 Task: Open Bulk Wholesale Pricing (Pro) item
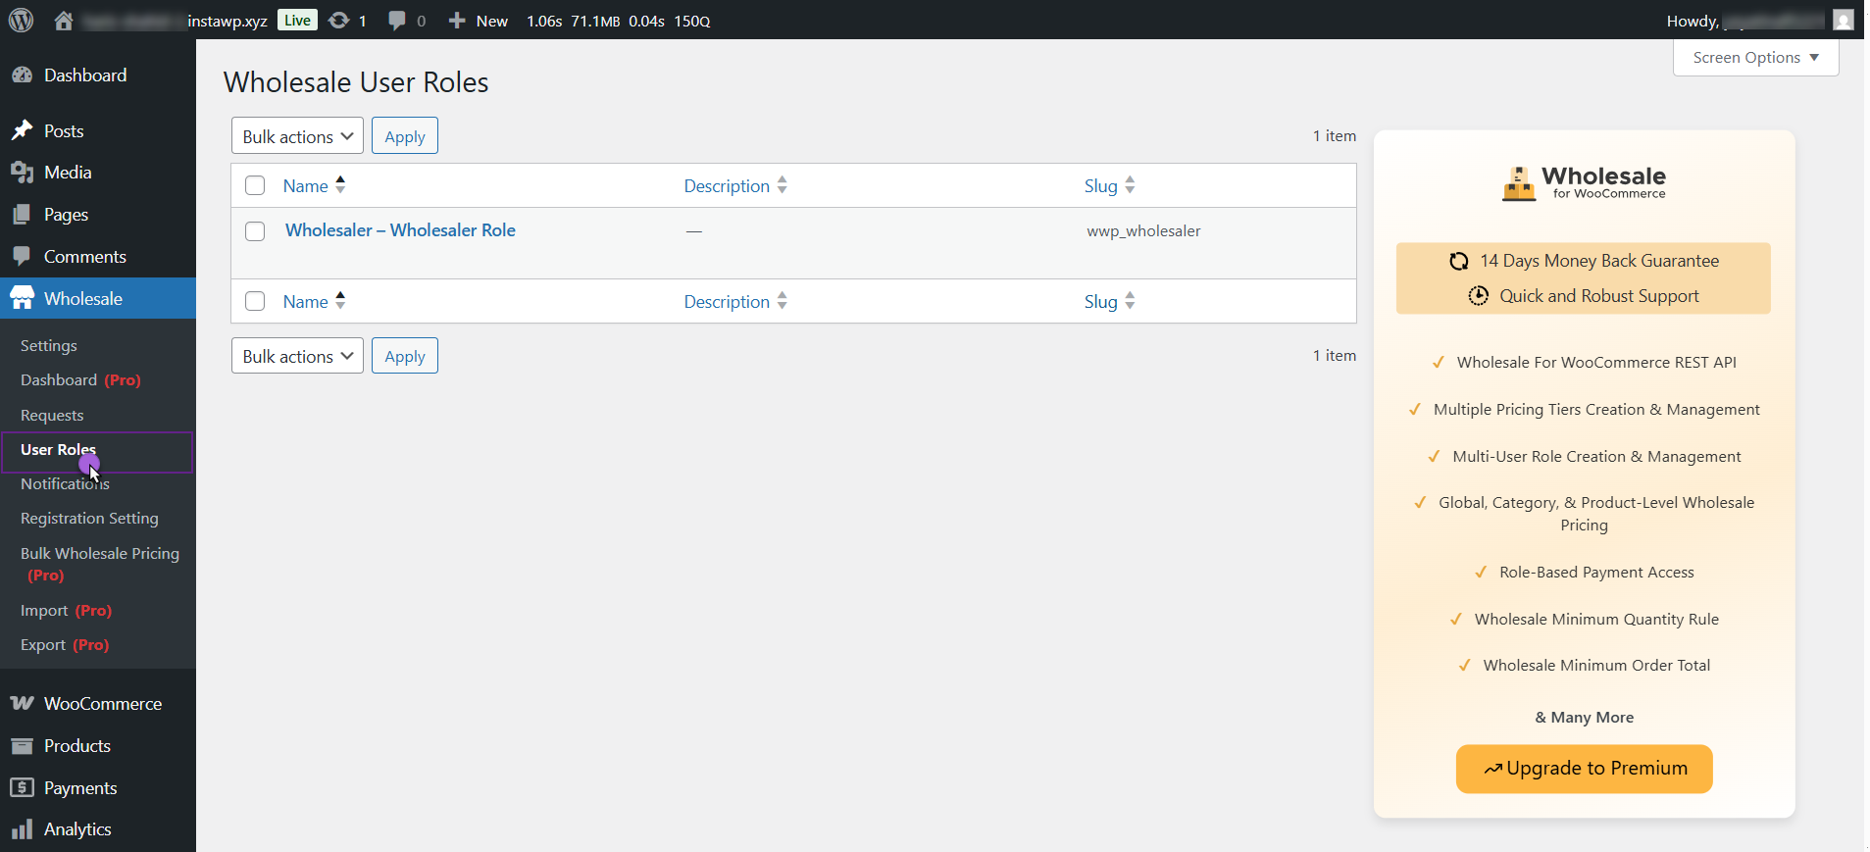point(100,565)
